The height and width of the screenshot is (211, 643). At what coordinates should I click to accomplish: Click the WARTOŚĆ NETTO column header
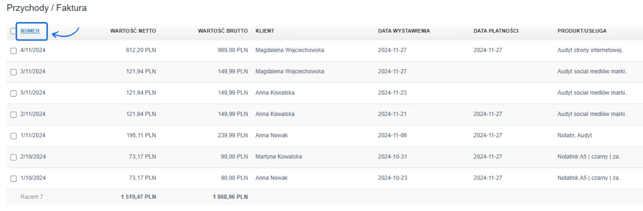click(133, 31)
